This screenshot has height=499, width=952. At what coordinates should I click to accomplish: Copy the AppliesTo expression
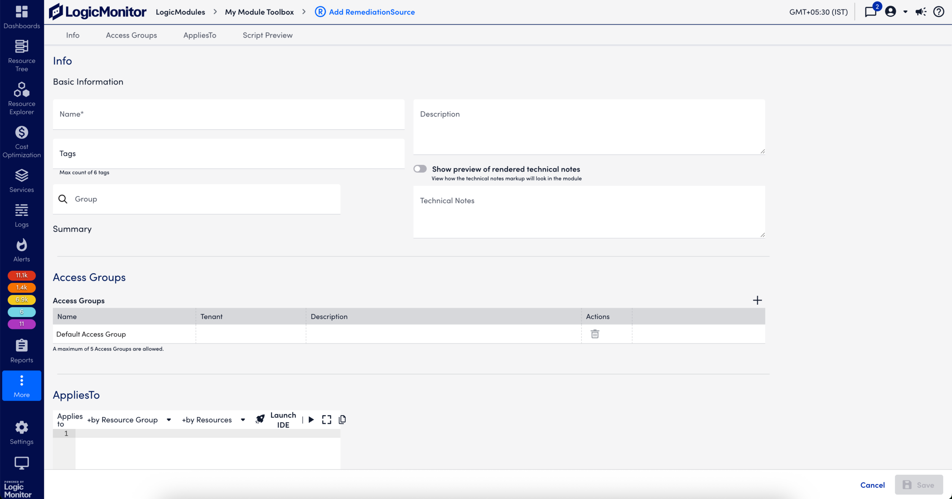point(342,419)
